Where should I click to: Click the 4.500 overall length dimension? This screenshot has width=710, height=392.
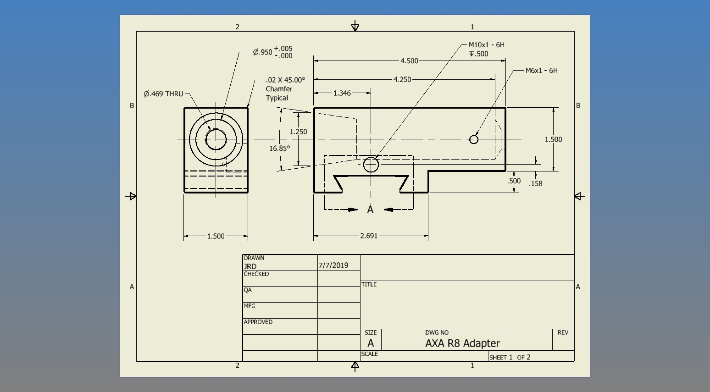[x=409, y=61]
